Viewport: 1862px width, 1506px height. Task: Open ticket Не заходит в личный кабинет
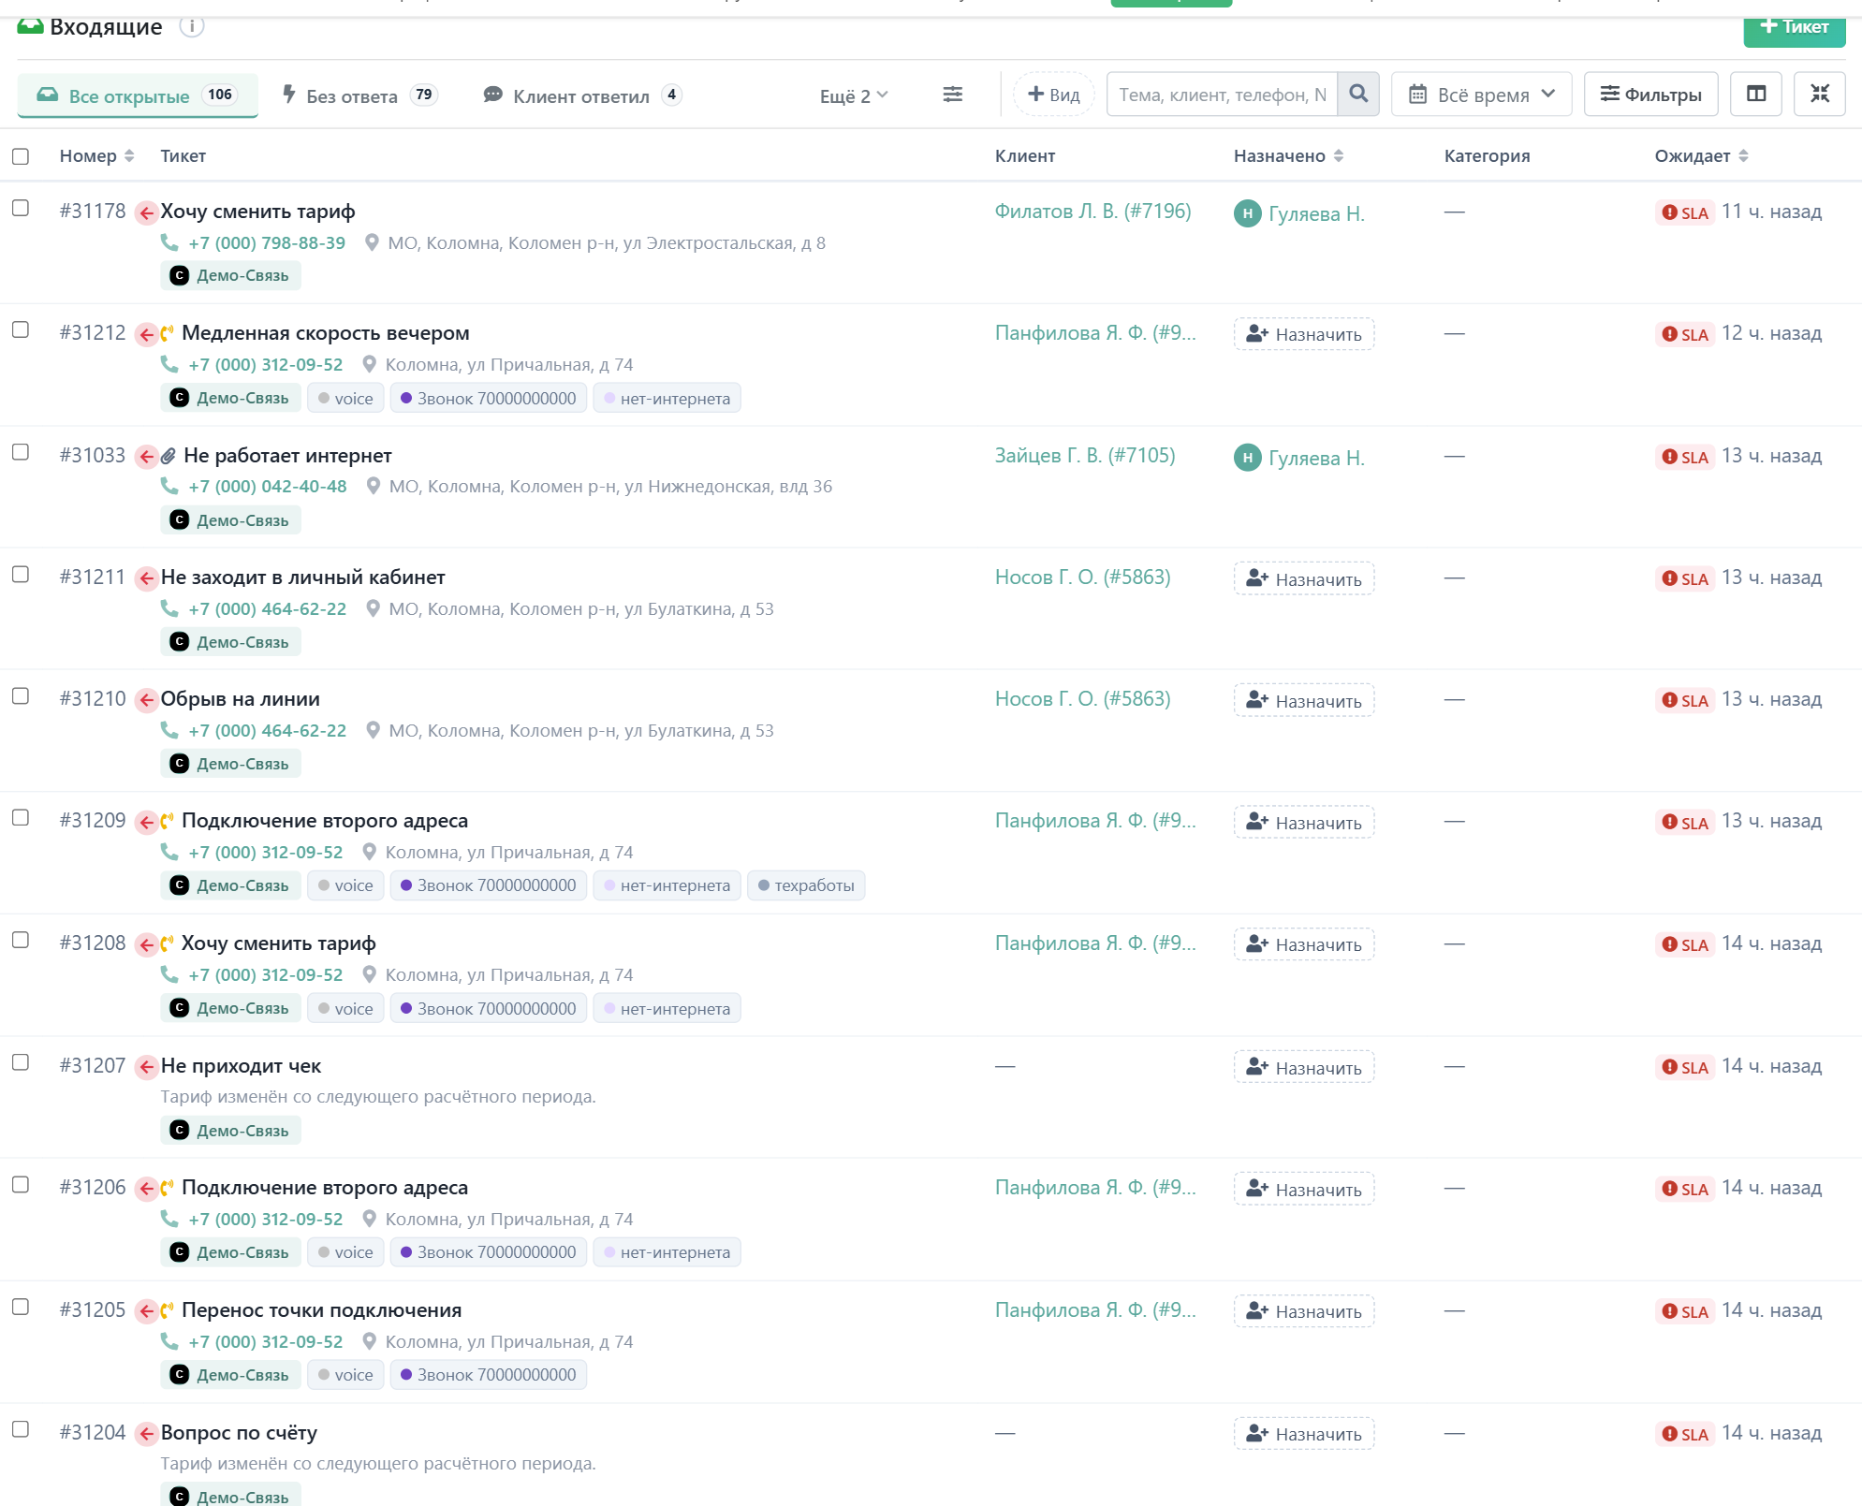click(302, 578)
